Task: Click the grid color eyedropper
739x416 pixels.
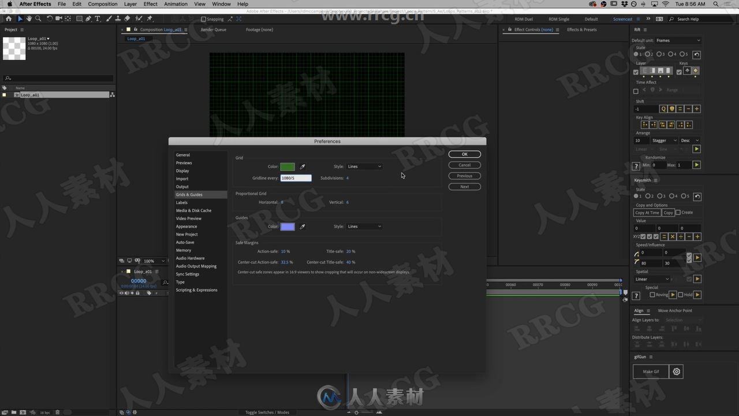Action: (x=302, y=166)
